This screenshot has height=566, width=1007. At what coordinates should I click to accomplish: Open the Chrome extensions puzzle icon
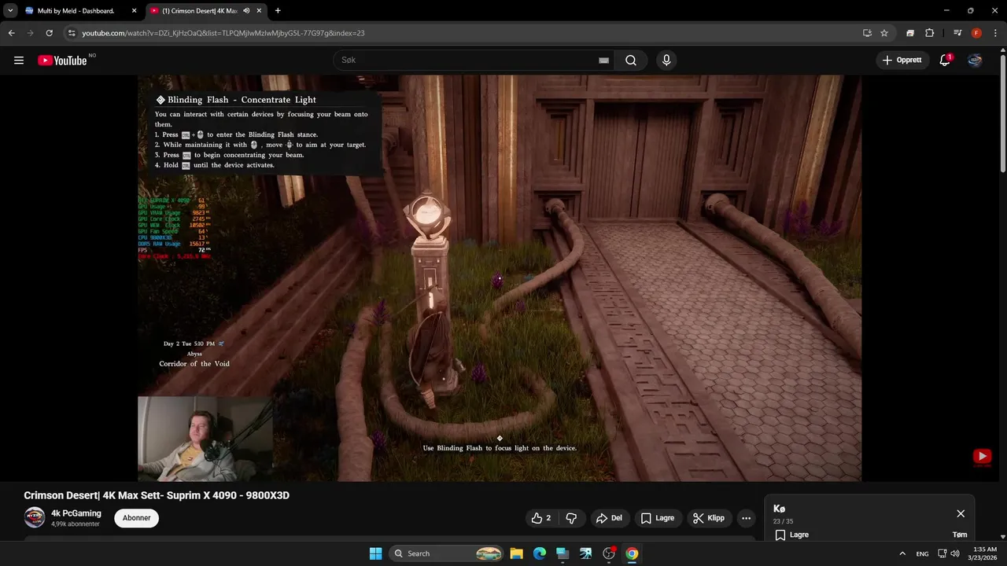click(x=929, y=33)
